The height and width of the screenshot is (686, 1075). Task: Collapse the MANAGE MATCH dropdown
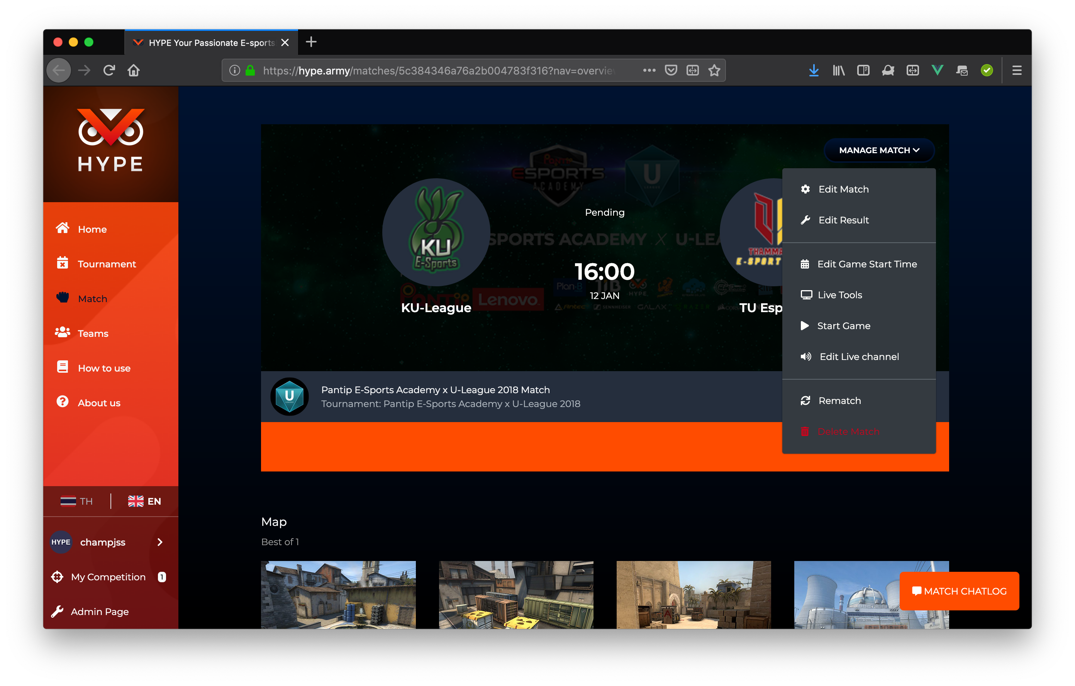(878, 150)
